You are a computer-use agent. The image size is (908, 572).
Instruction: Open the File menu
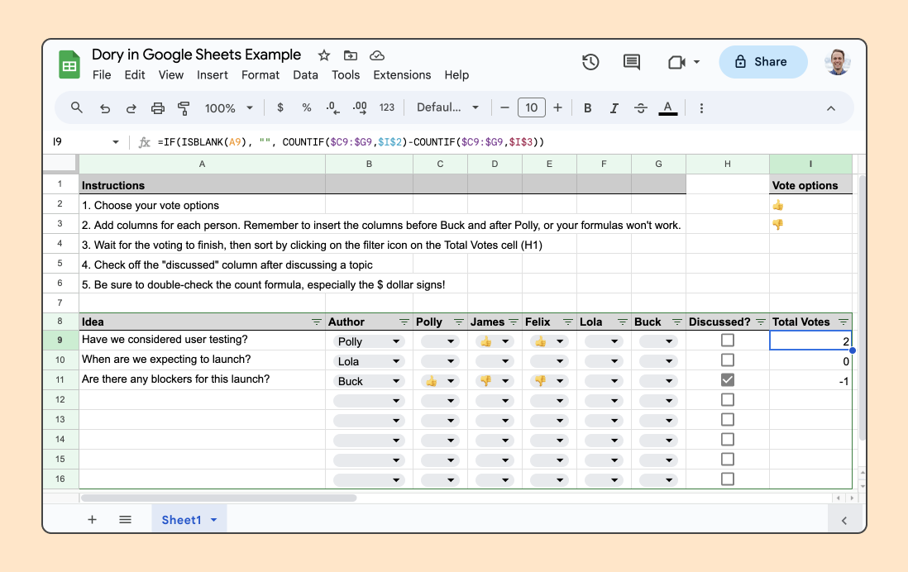point(102,74)
